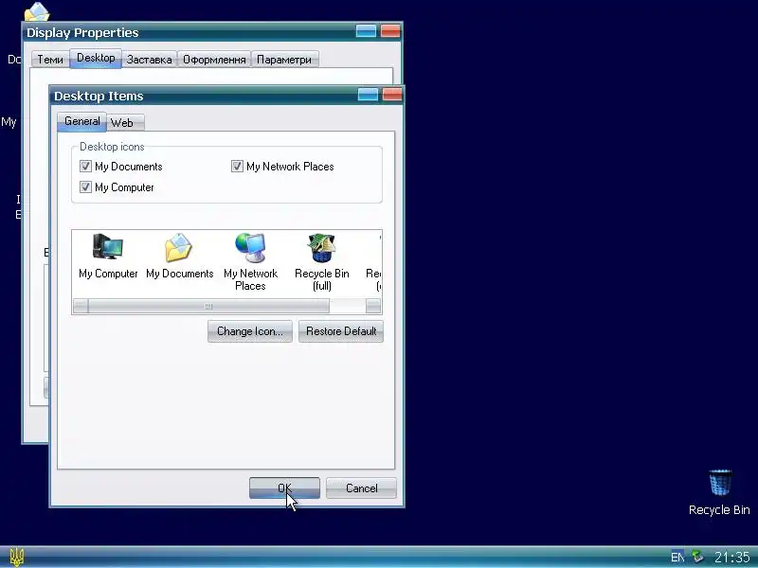Click the Change Icon... button

pyautogui.click(x=250, y=331)
